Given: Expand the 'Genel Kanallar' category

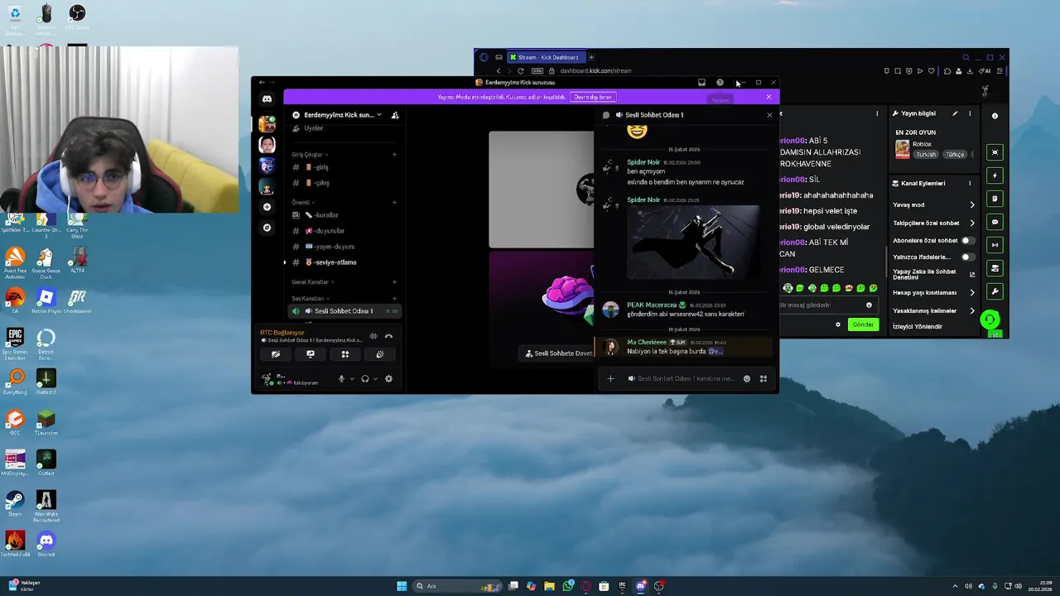Looking at the screenshot, I should coord(312,282).
